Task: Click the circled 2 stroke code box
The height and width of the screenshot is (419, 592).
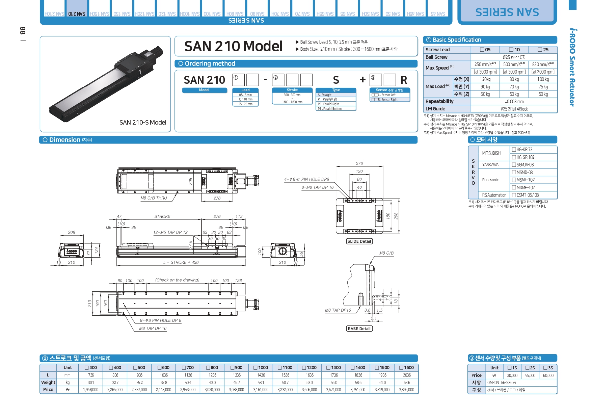Action: click(x=278, y=80)
